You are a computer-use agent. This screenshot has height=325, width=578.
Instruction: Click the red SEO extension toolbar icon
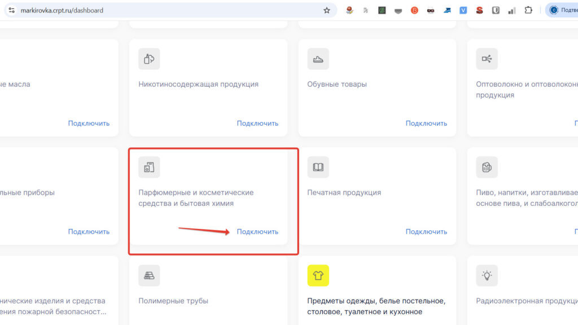[x=479, y=10]
